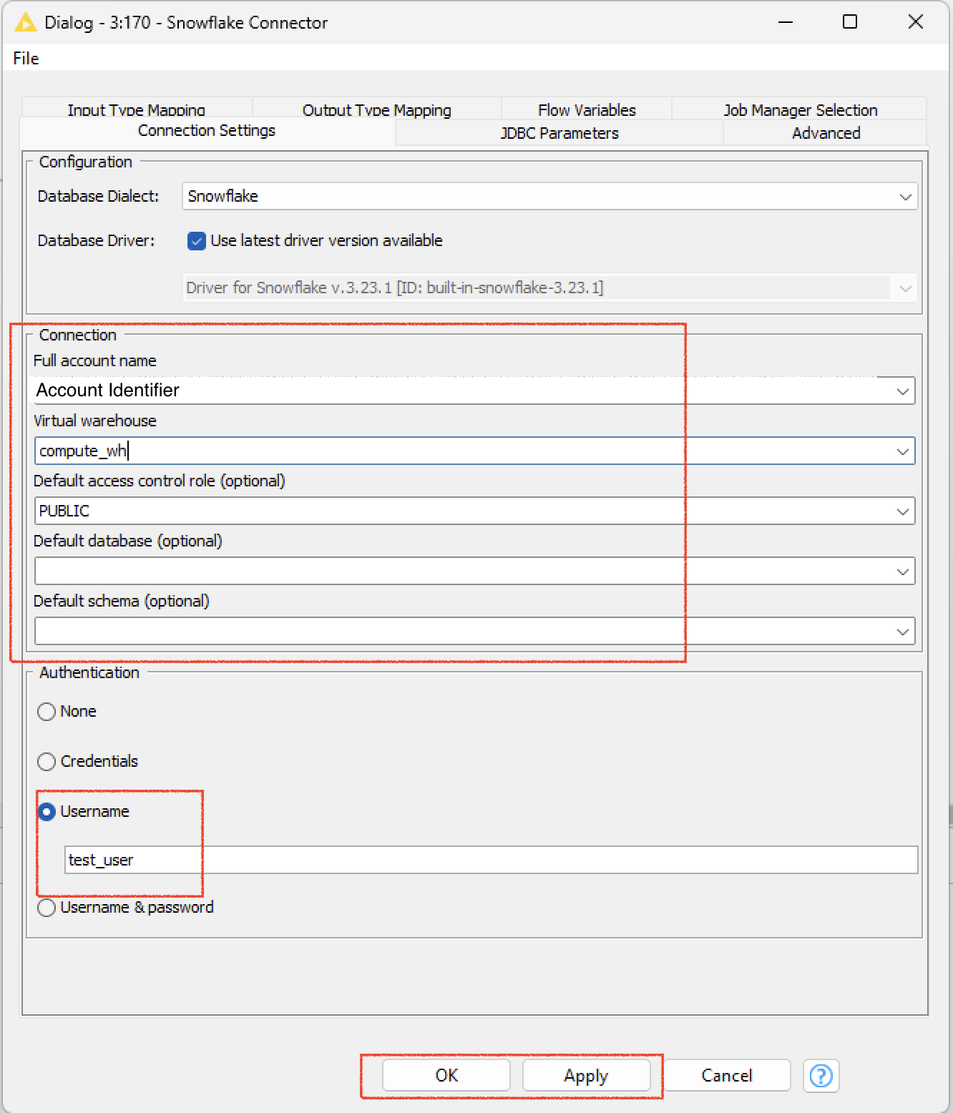Switch to the JDBC Parameters tab
This screenshot has width=953, height=1113.
pyautogui.click(x=559, y=132)
